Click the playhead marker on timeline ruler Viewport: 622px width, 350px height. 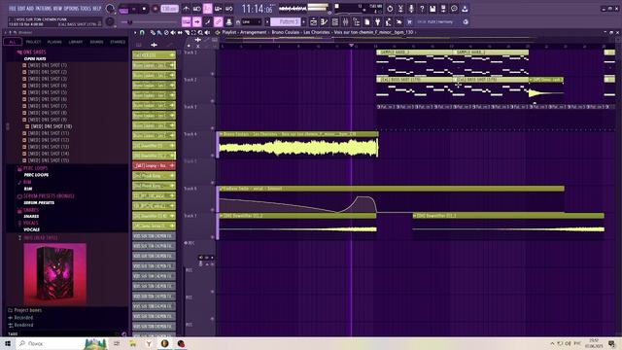click(x=351, y=46)
